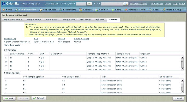Click the Lab heading
This screenshot has height=102, width=187.
(36, 39)
